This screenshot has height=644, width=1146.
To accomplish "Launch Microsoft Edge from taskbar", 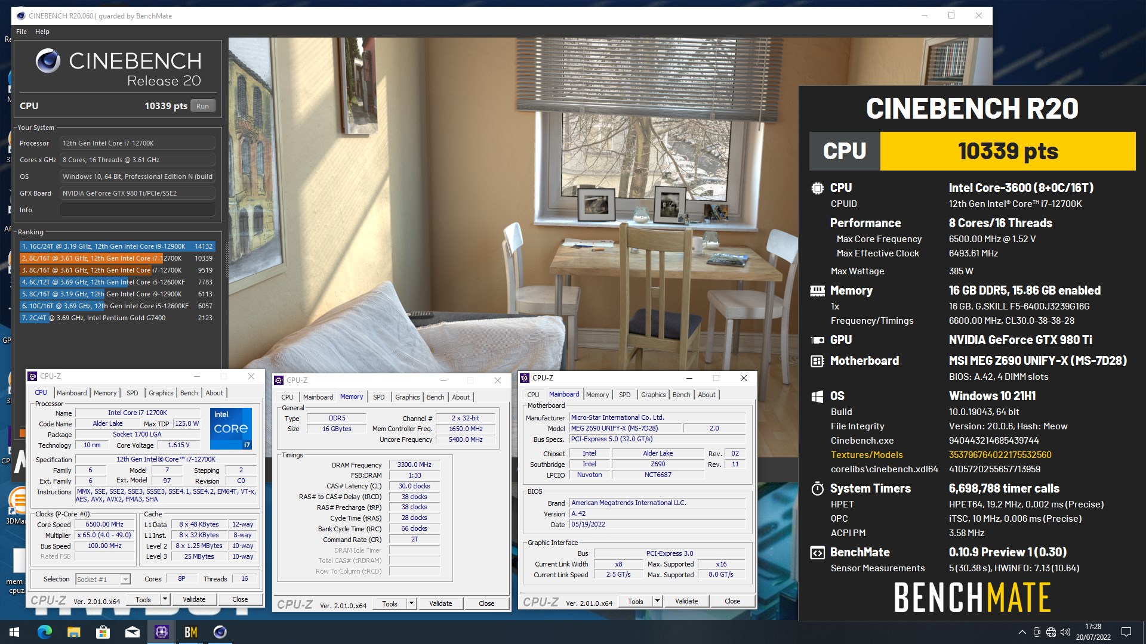I will pyautogui.click(x=44, y=632).
